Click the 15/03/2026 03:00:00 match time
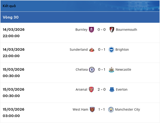The height and width of the screenshot is (123, 160). click(13, 112)
